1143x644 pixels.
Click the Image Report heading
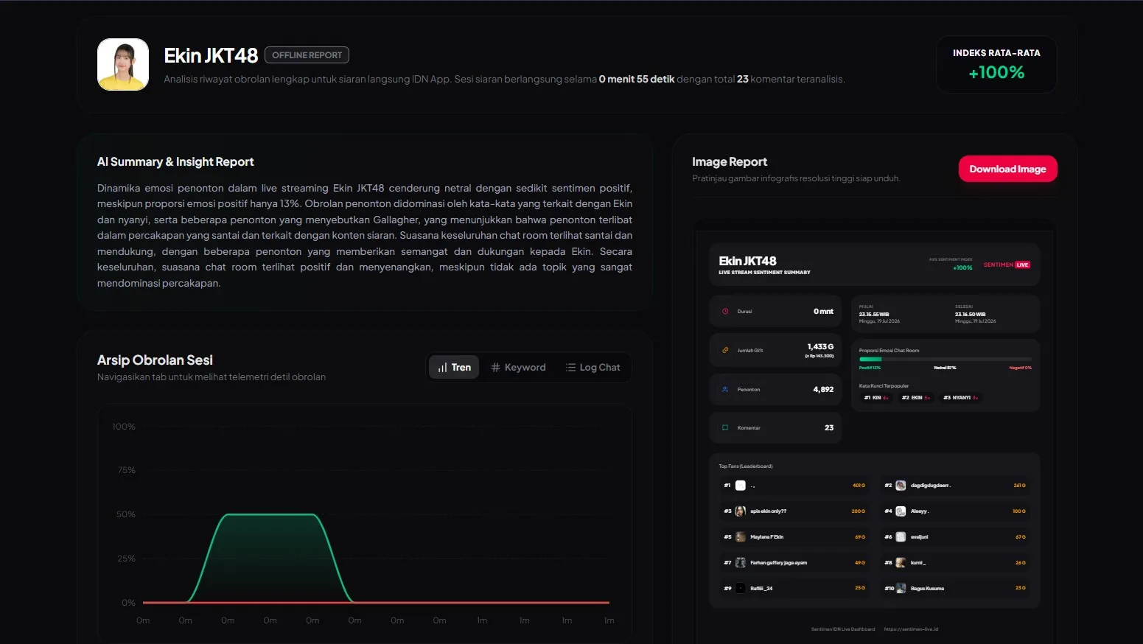[730, 161]
